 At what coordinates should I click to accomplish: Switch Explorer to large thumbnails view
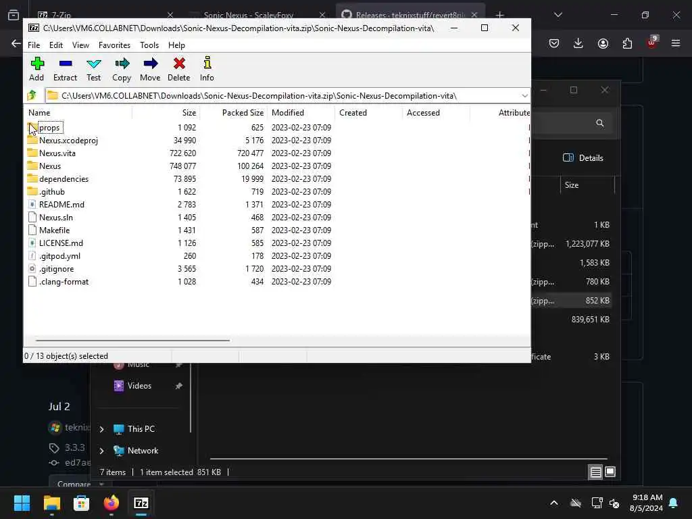(x=610, y=472)
